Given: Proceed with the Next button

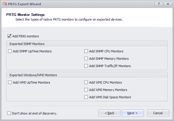Looking at the screenshot, I should [133, 113].
